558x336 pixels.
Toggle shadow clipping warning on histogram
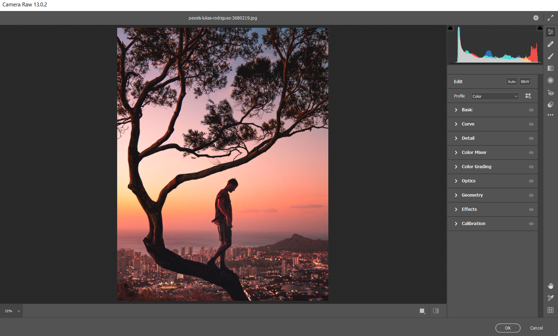[x=450, y=28]
